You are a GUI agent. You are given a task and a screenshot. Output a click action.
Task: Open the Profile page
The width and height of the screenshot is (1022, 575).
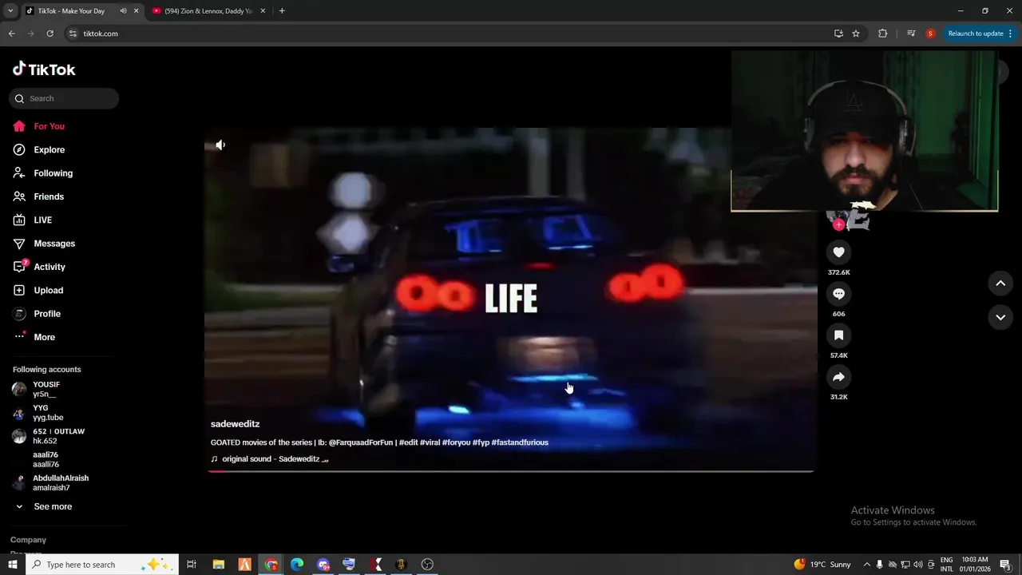pyautogui.click(x=37, y=314)
